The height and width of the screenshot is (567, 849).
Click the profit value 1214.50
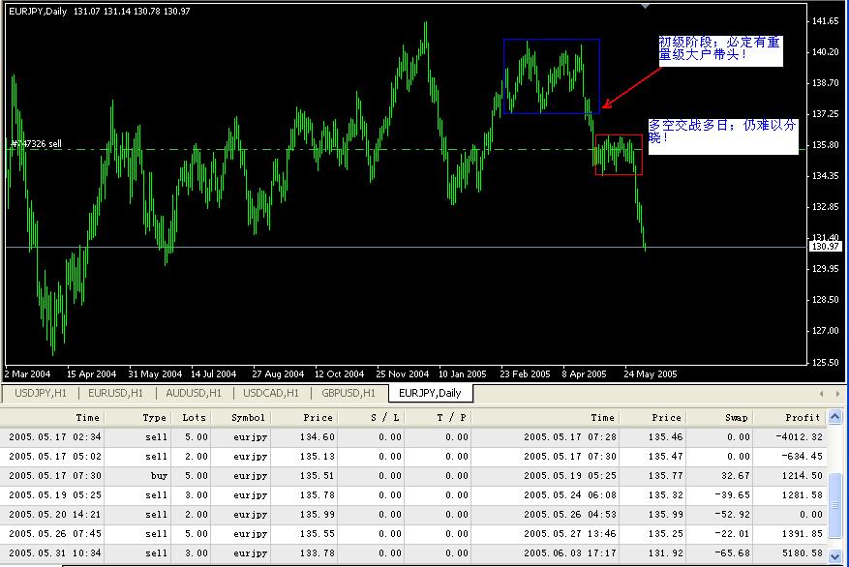pos(803,476)
